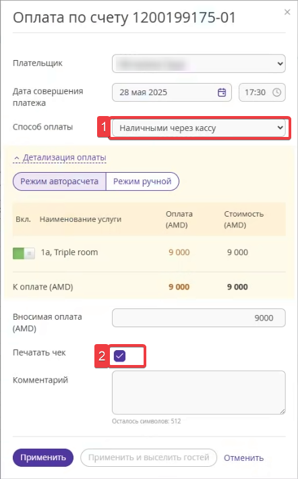Image resolution: width=298 pixels, height=479 pixels.
Task: Click the payment date field 28 мая 2025
Action: pos(172,92)
